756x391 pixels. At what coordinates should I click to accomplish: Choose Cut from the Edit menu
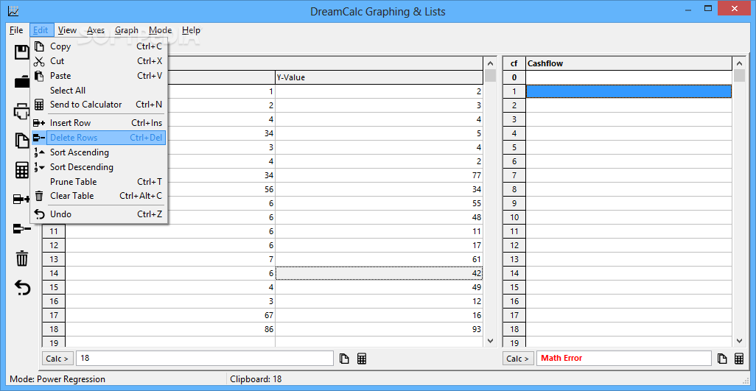click(x=99, y=61)
